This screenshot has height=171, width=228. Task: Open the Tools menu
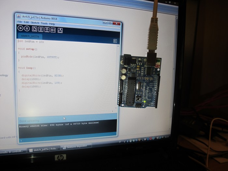[x=44, y=23]
